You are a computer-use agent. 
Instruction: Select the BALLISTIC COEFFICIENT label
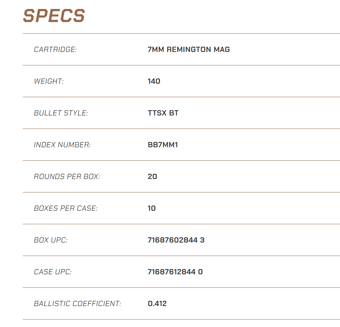pyautogui.click(x=77, y=303)
